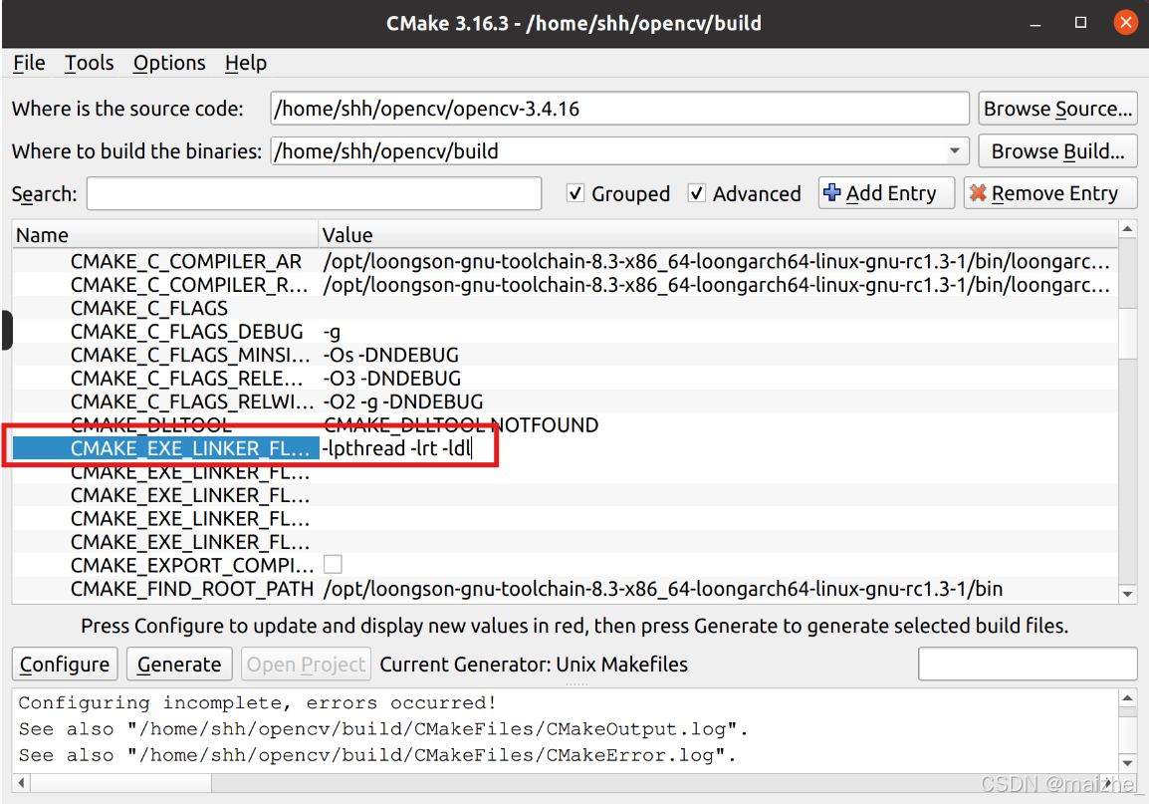Select the CMAKE_C_FLAGS entry
The width and height of the screenshot is (1149, 804).
[x=148, y=309]
